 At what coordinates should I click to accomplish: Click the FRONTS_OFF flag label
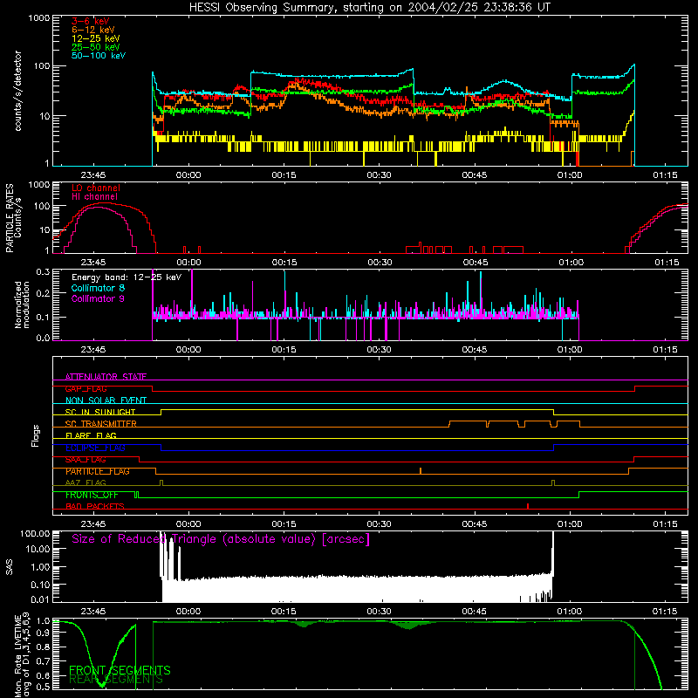pos(92,495)
